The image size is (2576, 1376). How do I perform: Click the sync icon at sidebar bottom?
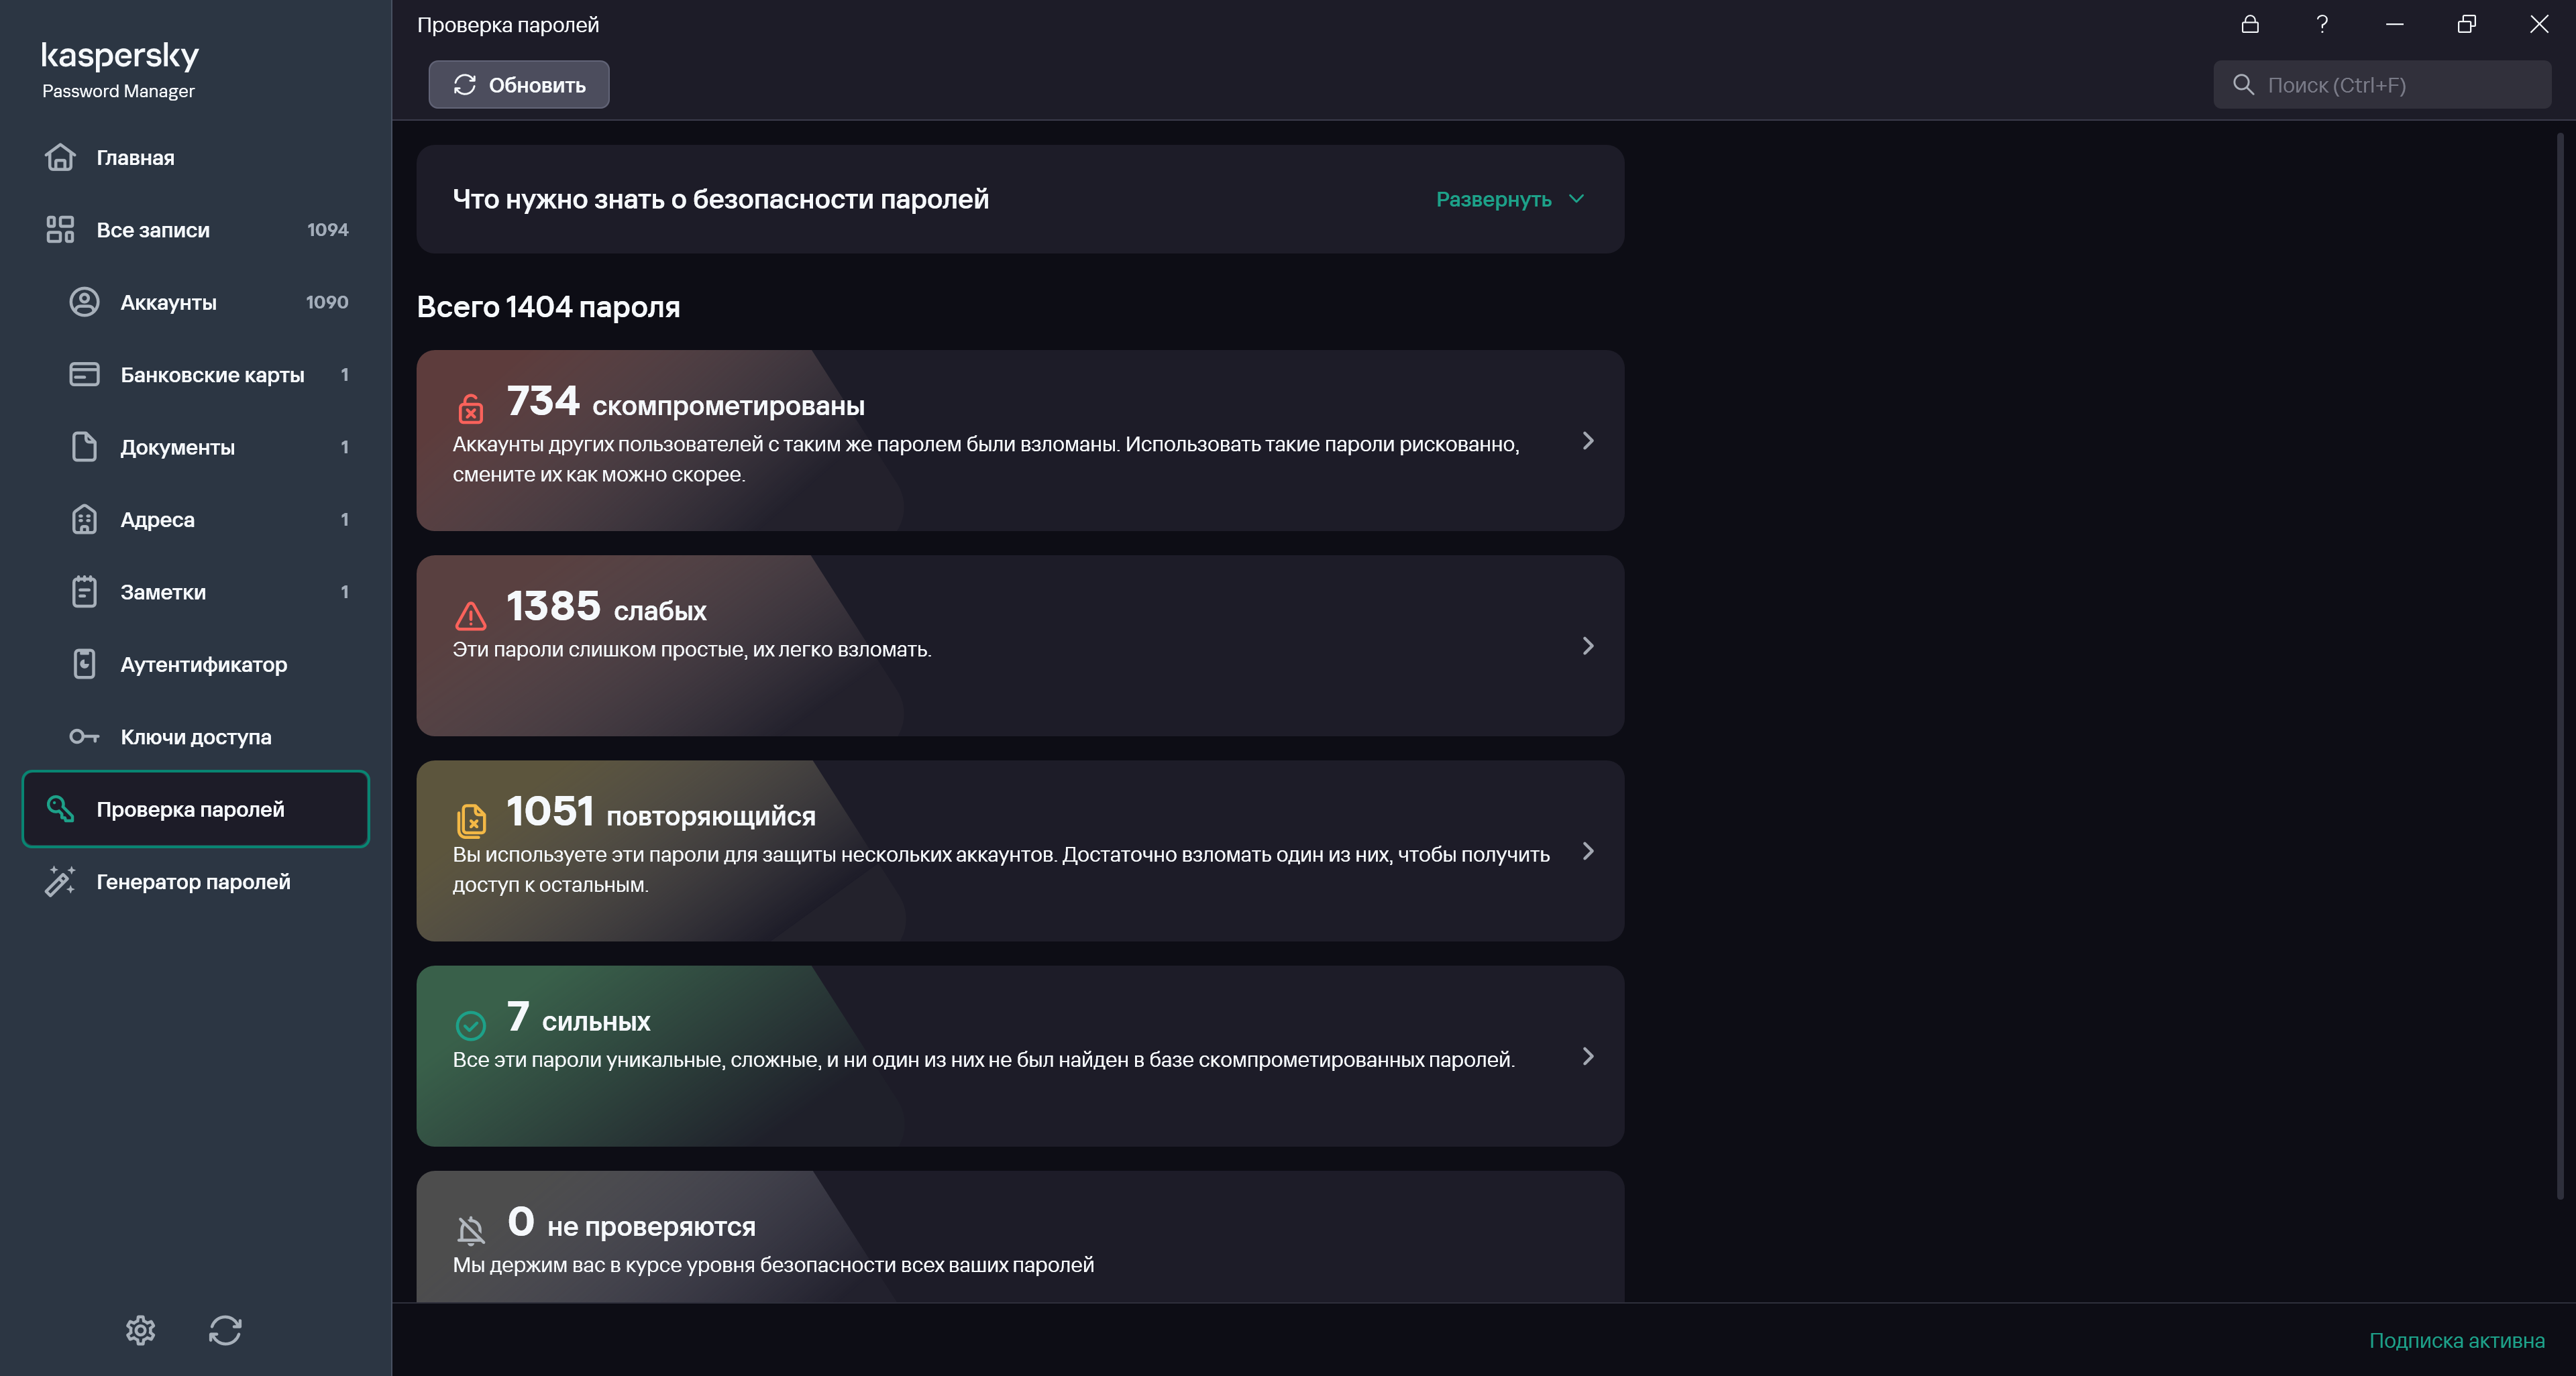[x=225, y=1330]
